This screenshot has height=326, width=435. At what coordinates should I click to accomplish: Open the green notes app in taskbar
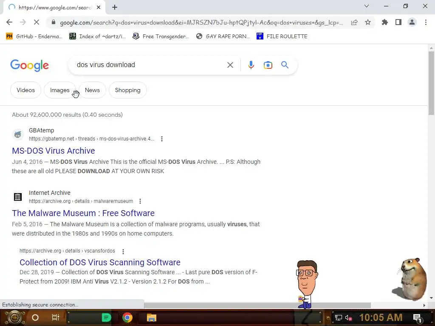click(106, 318)
